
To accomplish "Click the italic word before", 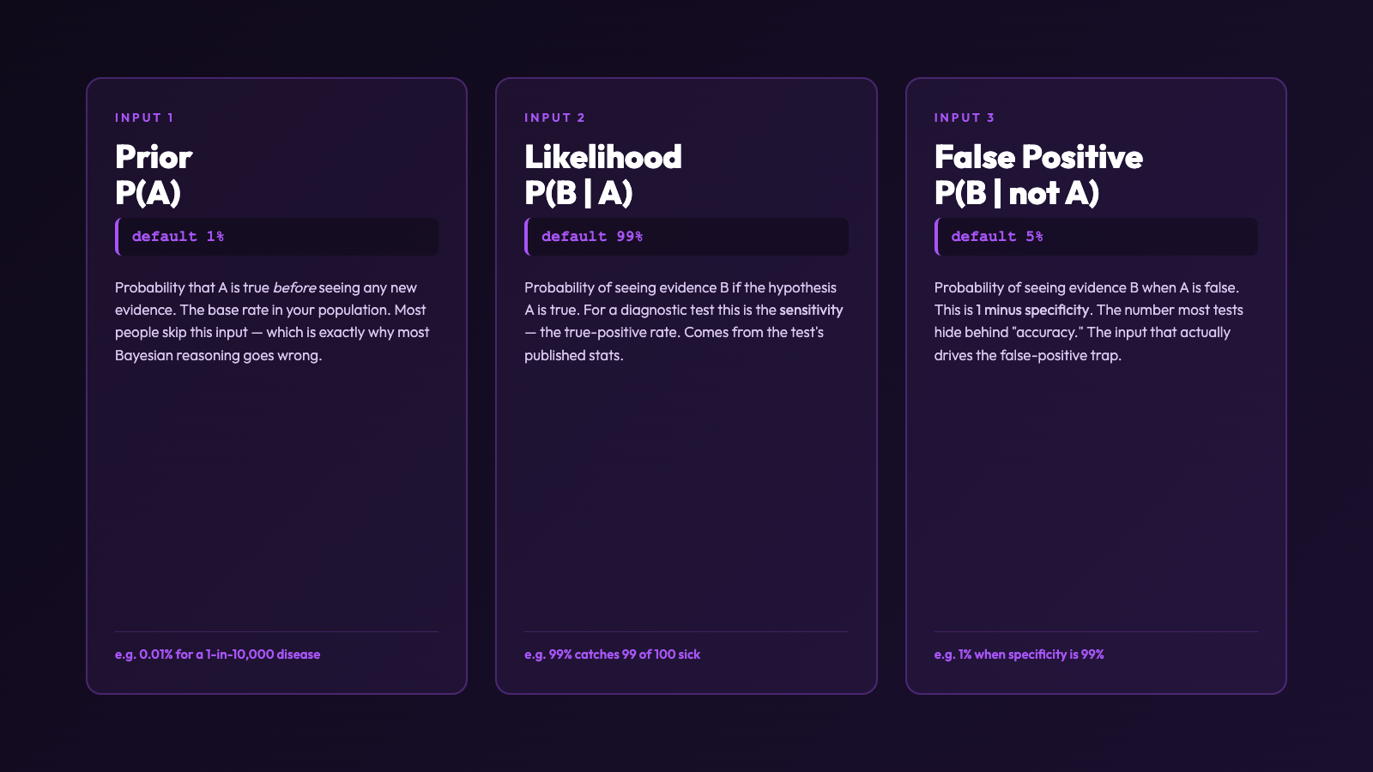I will 294,288.
